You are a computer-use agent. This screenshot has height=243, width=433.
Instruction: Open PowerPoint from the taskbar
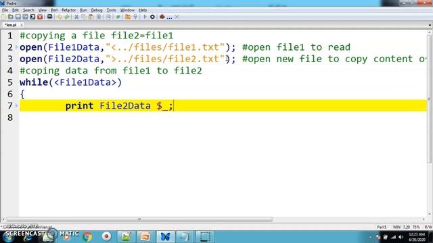(145, 237)
